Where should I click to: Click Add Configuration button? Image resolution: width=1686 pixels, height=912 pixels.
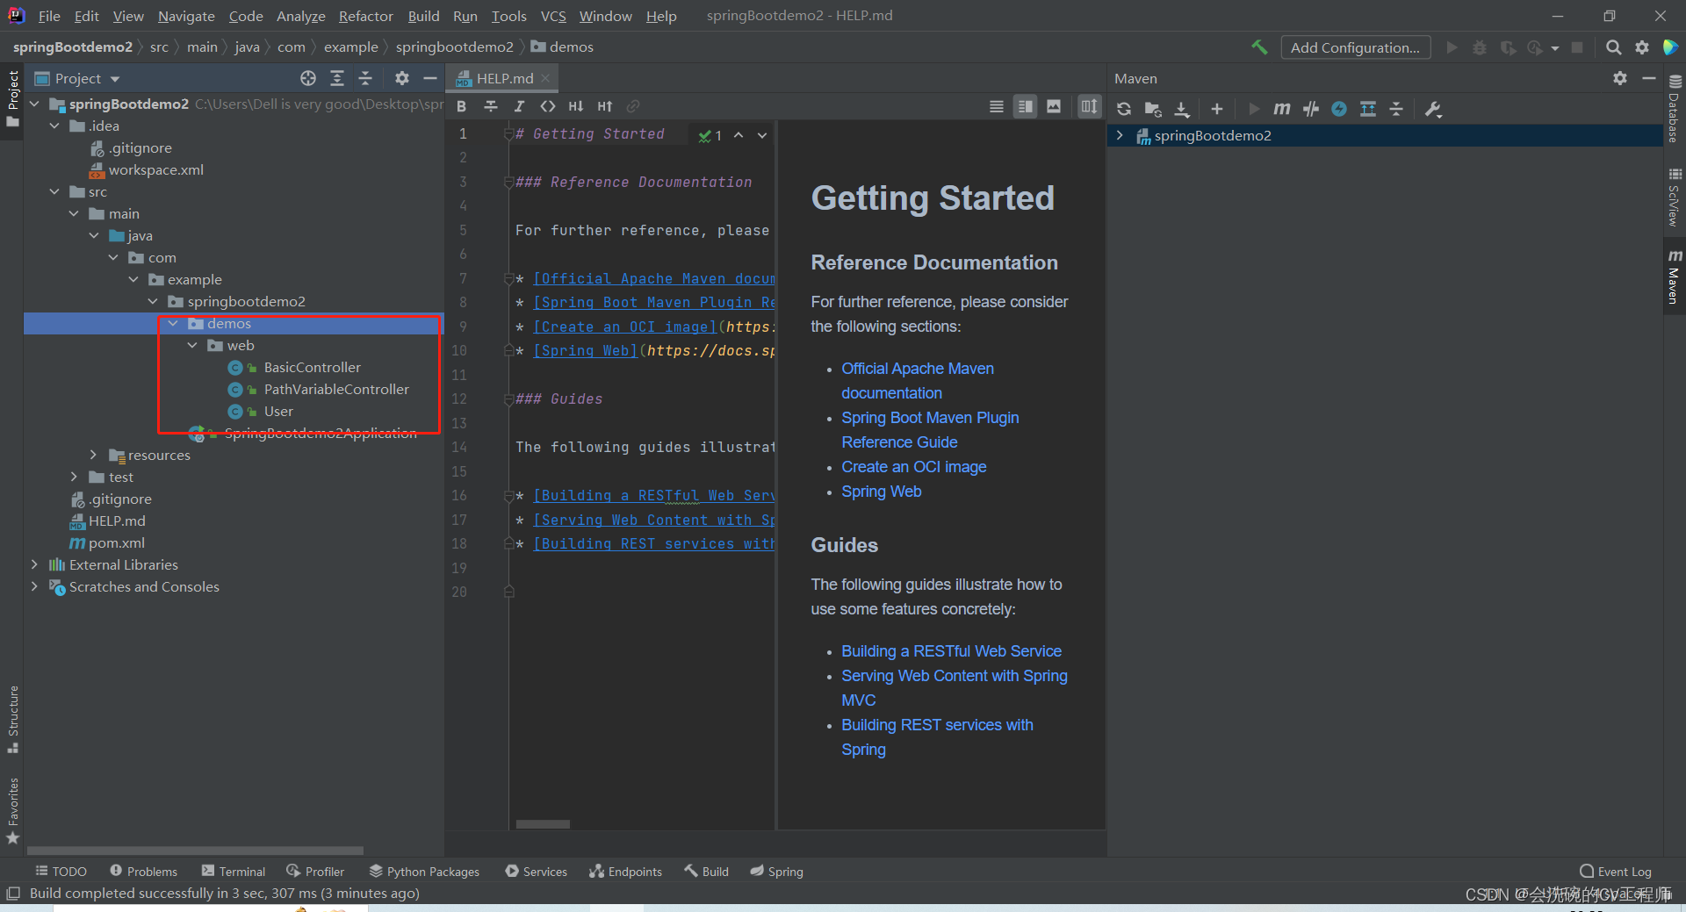point(1355,47)
